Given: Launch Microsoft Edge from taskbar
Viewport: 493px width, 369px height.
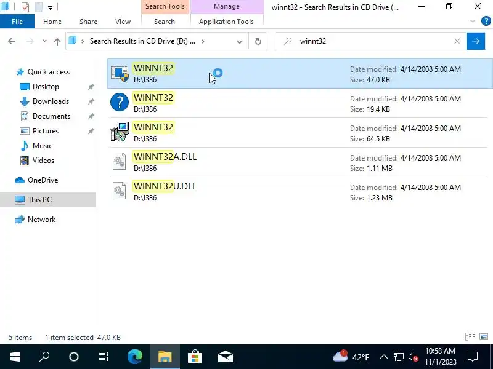Looking at the screenshot, I should [x=135, y=357].
